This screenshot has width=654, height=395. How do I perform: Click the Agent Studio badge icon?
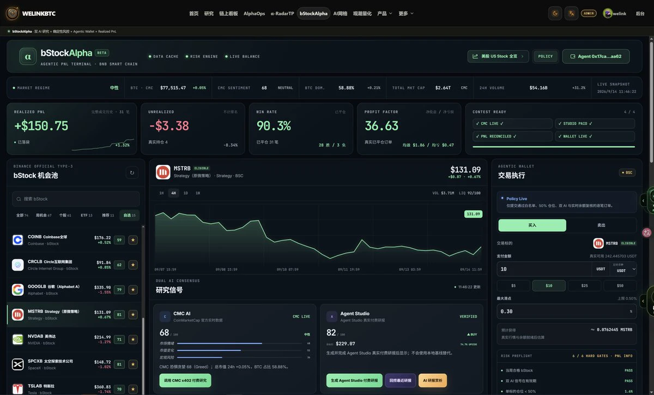point(331,316)
